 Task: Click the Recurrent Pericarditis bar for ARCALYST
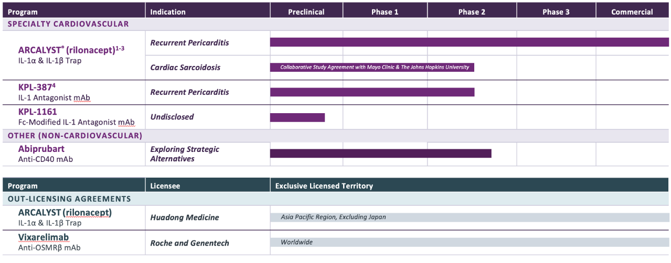tap(469, 42)
